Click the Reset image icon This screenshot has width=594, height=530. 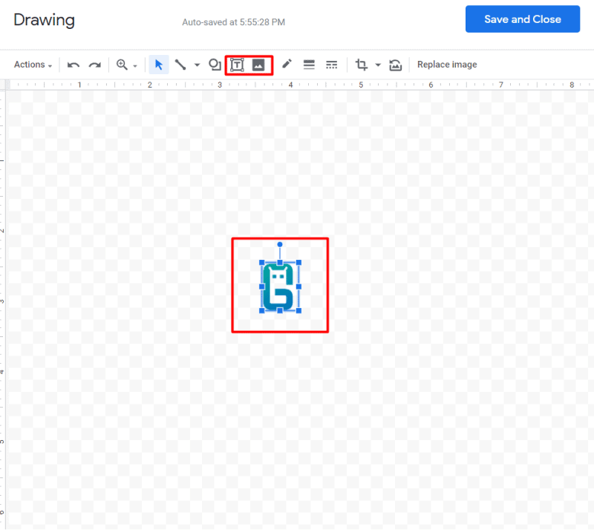[396, 65]
